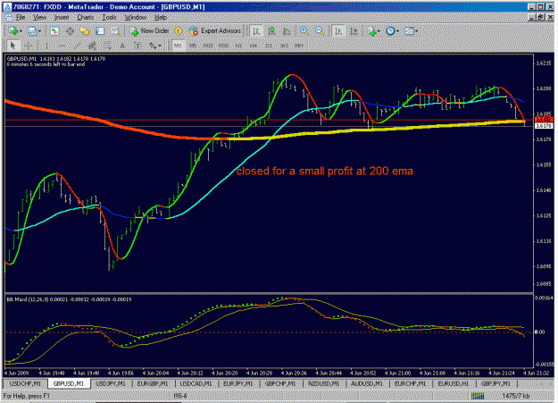Click the New Order button

tap(149, 31)
